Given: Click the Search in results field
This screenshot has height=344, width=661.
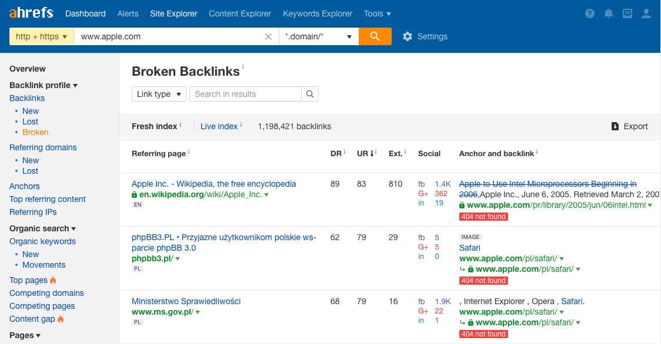Looking at the screenshot, I should [x=245, y=94].
